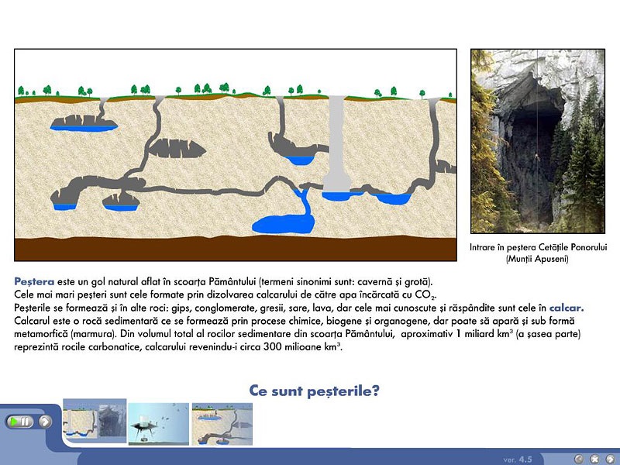
Task: Open the first thumbnail with the cave entrance
Action: click(94, 422)
